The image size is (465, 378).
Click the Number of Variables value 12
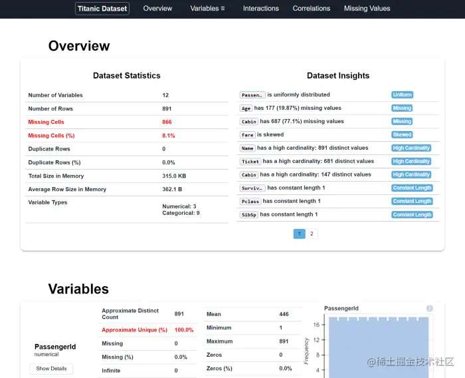[165, 95]
